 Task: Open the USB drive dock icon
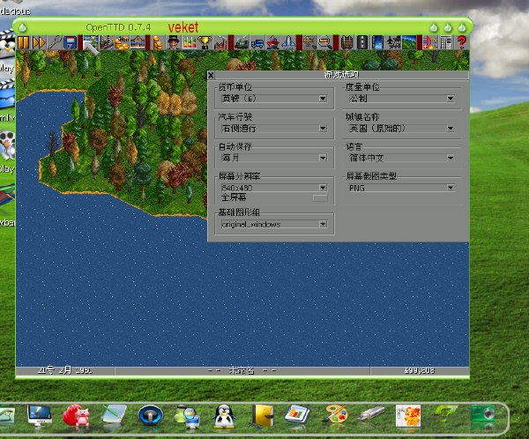point(371,413)
